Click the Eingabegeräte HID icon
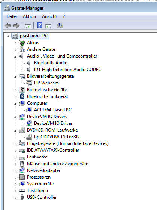This screenshot has width=157, height=210. point(22,143)
